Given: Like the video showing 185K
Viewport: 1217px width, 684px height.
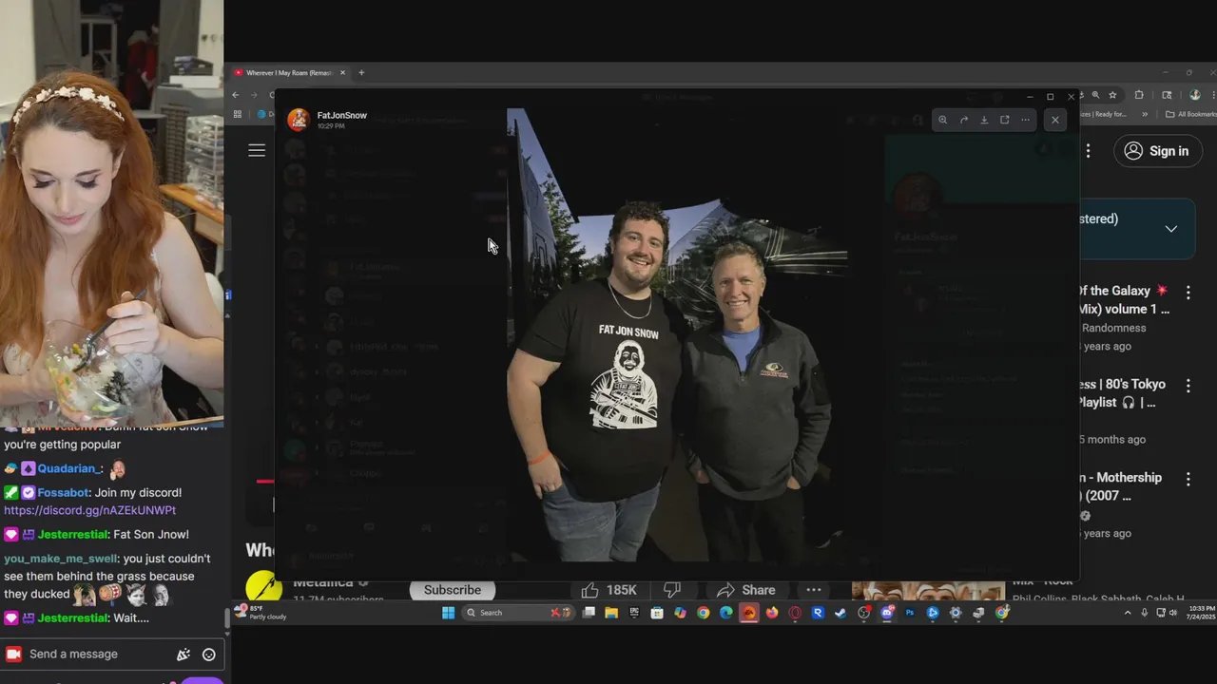Looking at the screenshot, I should coord(608,590).
